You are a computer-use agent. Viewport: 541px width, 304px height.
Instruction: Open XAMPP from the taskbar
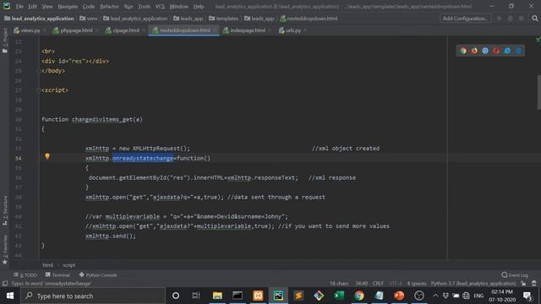tap(258, 296)
